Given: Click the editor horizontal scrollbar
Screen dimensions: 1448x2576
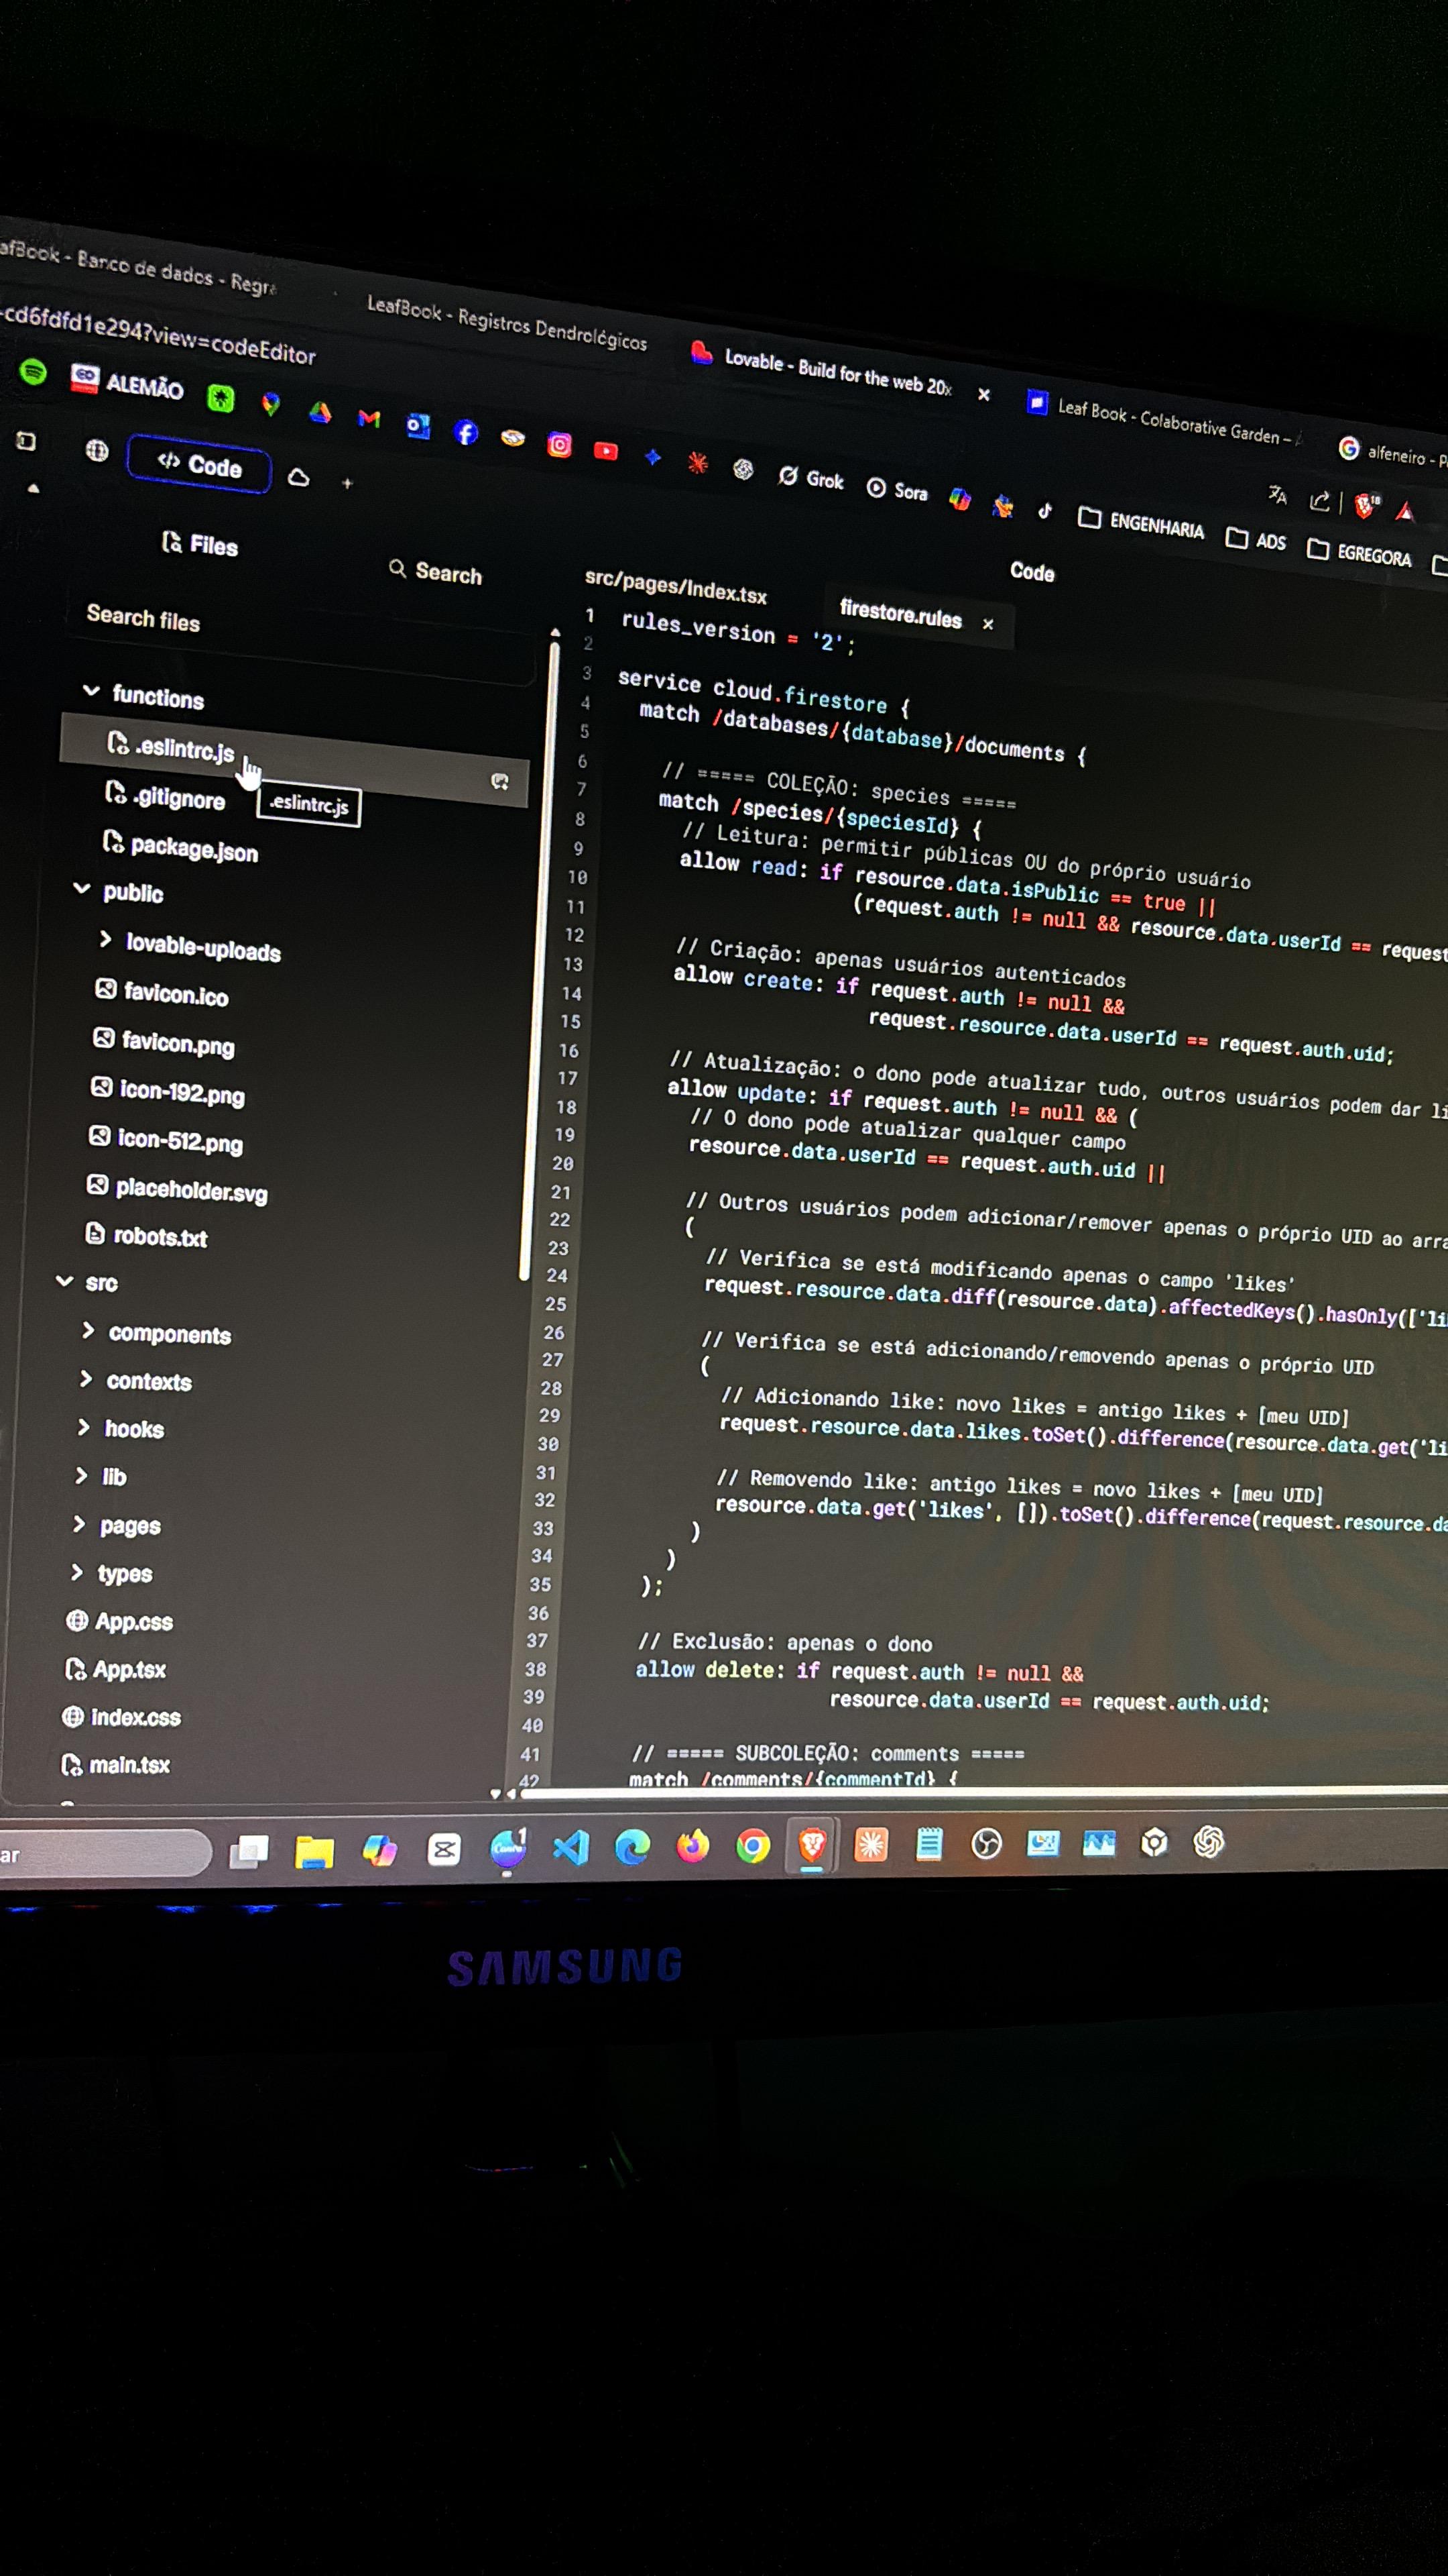Looking at the screenshot, I should click(x=983, y=1793).
